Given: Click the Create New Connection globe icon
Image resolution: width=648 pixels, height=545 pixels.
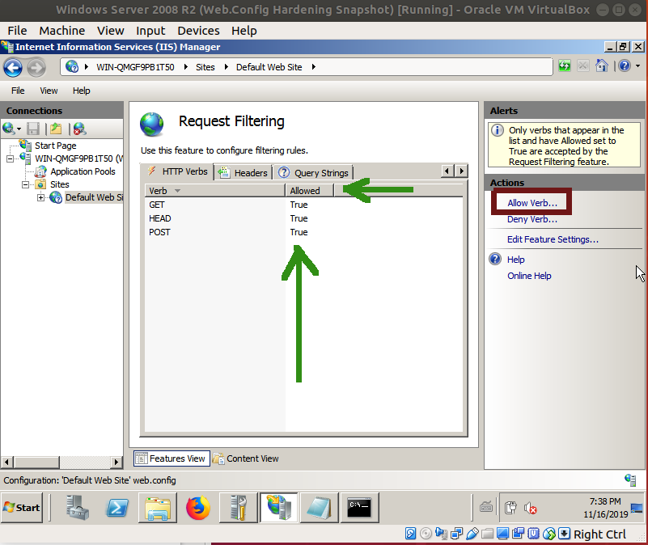Looking at the screenshot, I should coord(8,129).
